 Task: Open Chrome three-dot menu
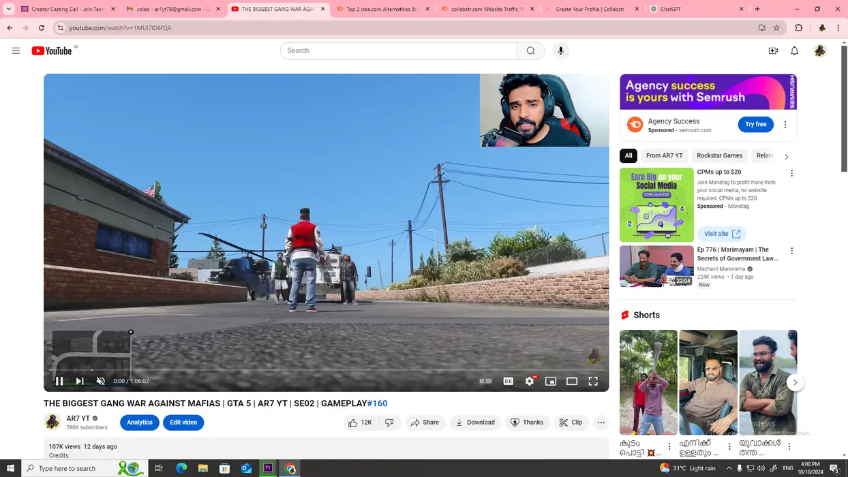[838, 28]
